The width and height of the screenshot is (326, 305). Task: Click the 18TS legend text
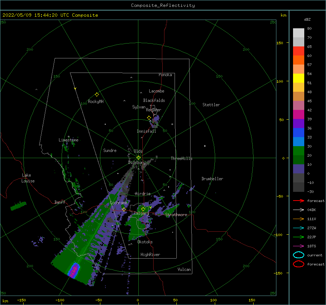[x=312, y=246]
